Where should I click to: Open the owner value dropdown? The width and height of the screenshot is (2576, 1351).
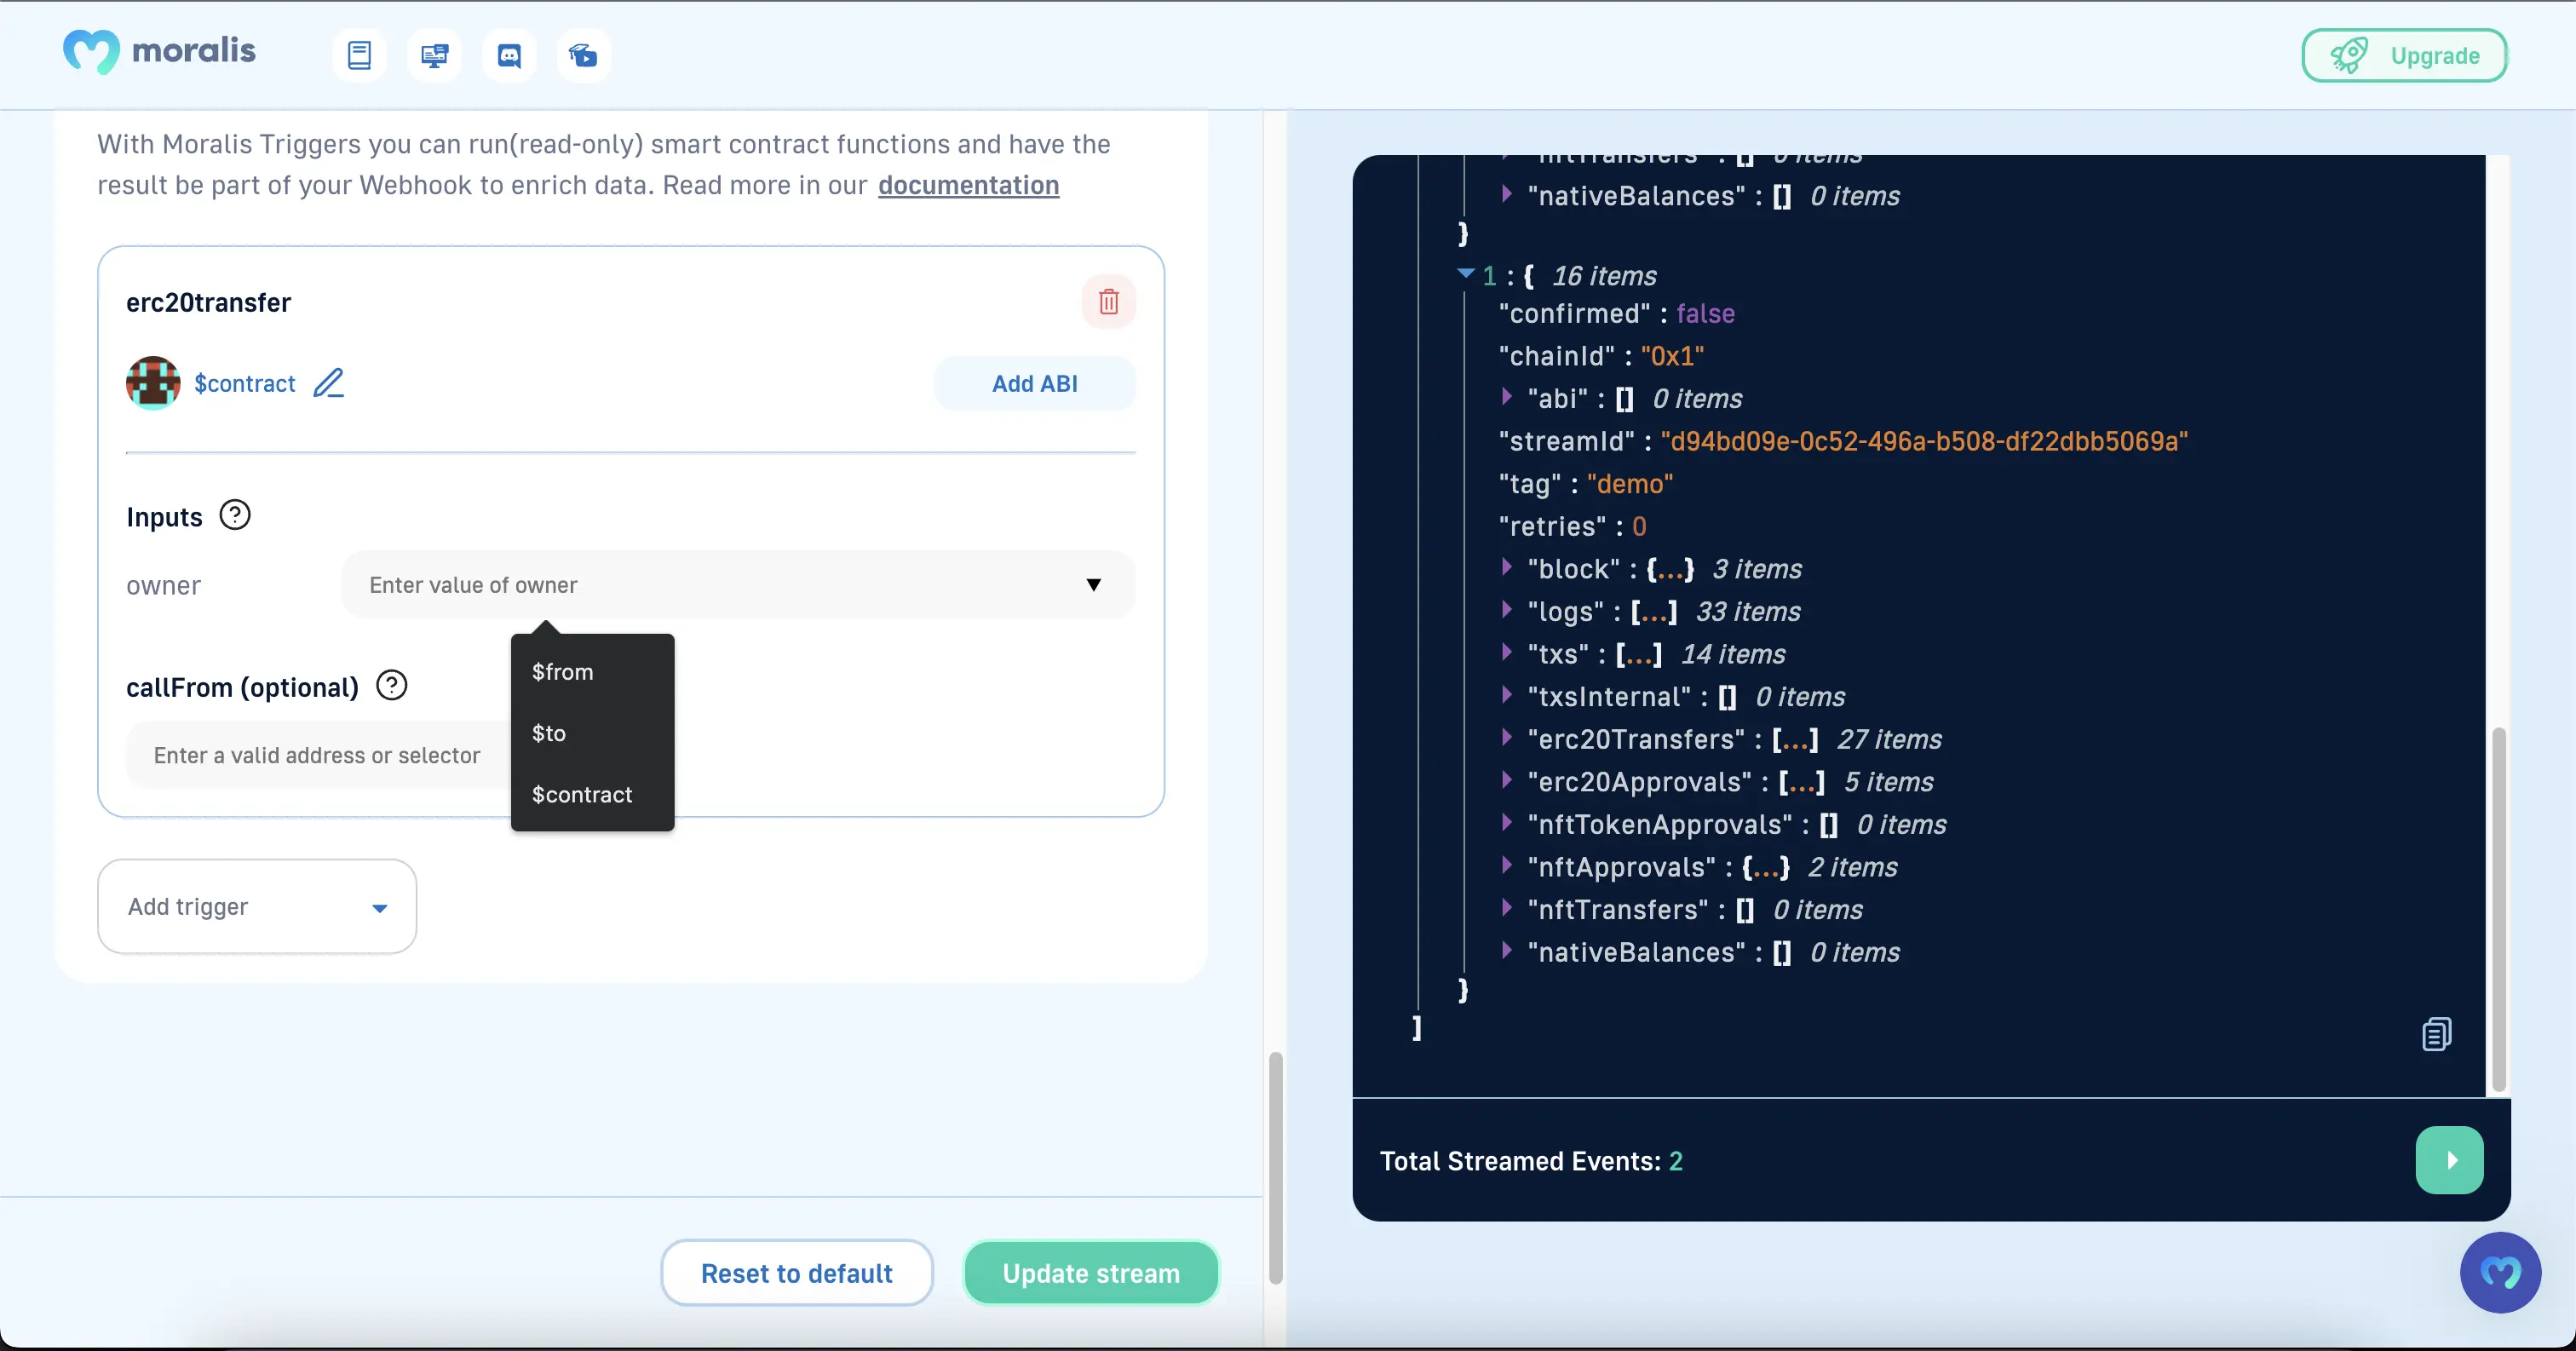tap(1093, 585)
